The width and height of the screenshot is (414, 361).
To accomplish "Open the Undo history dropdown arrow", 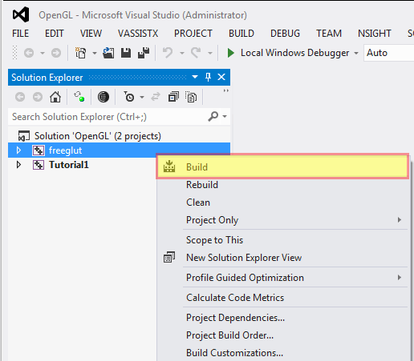I will click(x=182, y=53).
